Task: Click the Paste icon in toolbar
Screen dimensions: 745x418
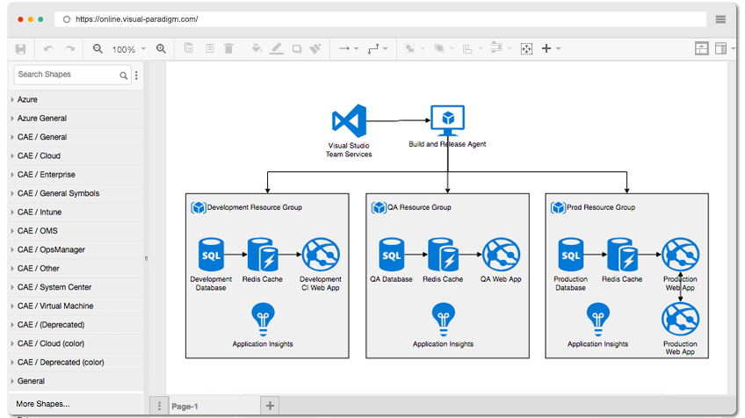Action: 209,48
